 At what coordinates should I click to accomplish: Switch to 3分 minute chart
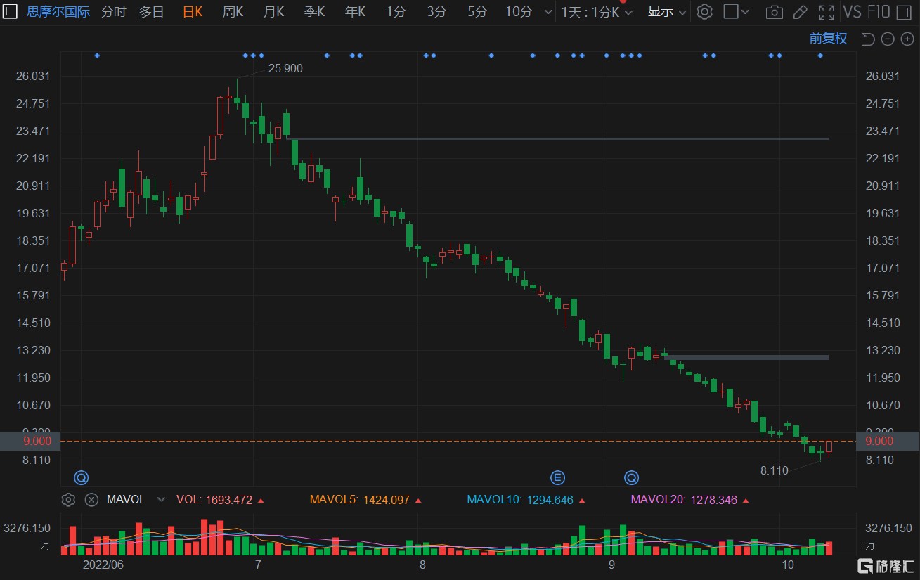[x=436, y=11]
